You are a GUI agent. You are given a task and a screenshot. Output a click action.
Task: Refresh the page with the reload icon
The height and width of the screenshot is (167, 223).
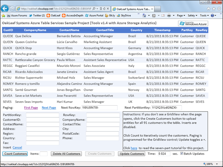pos(104,9)
